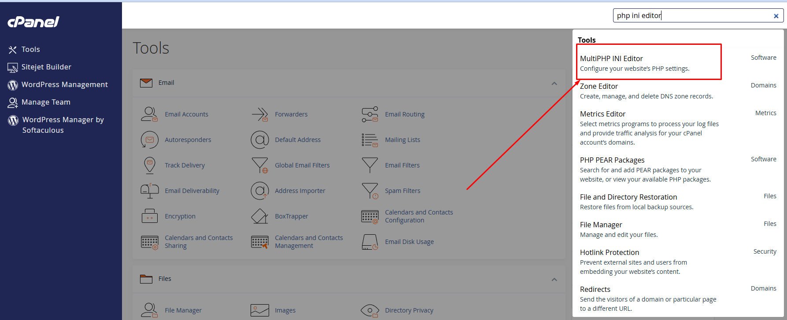Open the Images icon

click(259, 310)
